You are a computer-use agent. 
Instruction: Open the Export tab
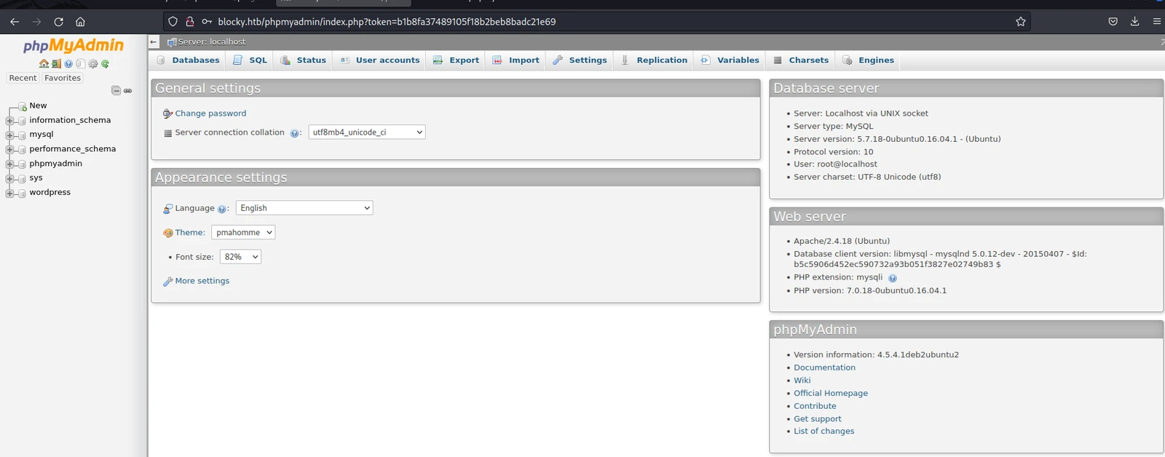pyautogui.click(x=456, y=60)
